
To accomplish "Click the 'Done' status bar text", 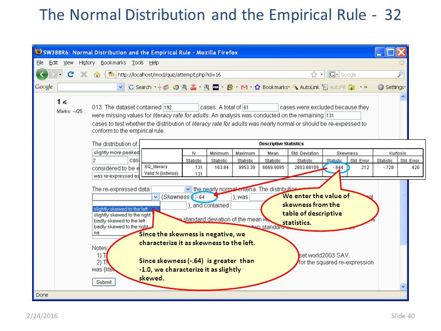I will coord(42,295).
